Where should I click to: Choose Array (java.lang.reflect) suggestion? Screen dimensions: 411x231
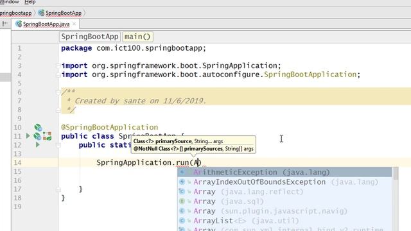pyautogui.click(x=285, y=192)
